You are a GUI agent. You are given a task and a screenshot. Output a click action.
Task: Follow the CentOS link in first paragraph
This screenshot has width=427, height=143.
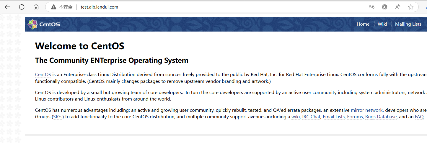click(x=43, y=75)
